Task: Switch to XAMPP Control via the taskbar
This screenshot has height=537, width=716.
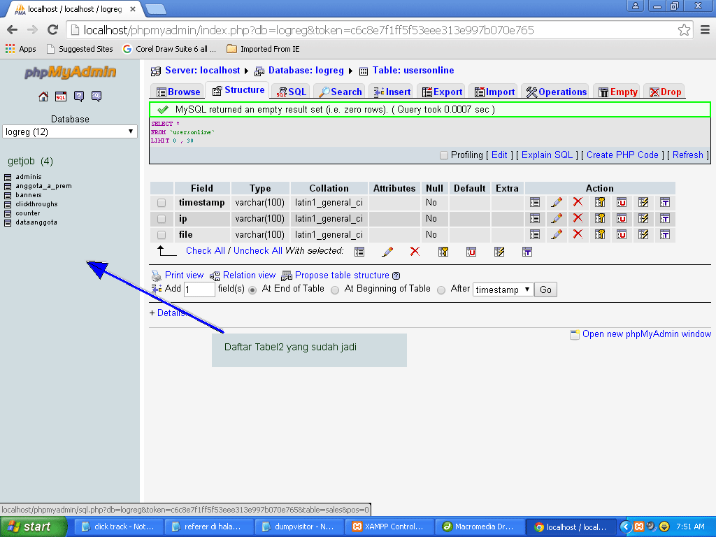Action: pyautogui.click(x=389, y=527)
